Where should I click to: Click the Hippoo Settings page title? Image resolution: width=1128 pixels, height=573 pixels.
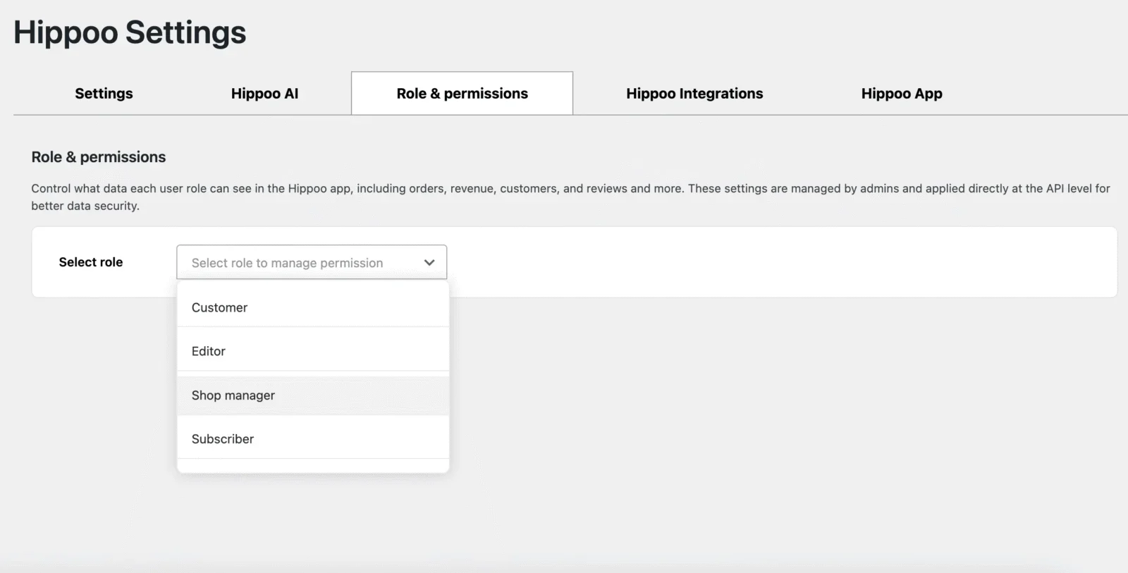(130, 32)
